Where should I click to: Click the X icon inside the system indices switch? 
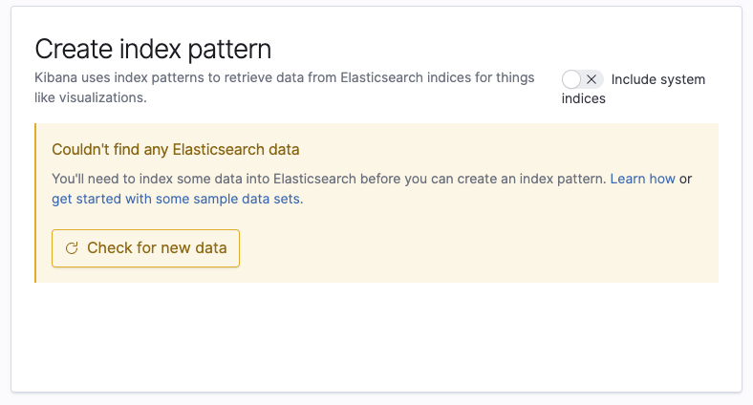click(592, 79)
